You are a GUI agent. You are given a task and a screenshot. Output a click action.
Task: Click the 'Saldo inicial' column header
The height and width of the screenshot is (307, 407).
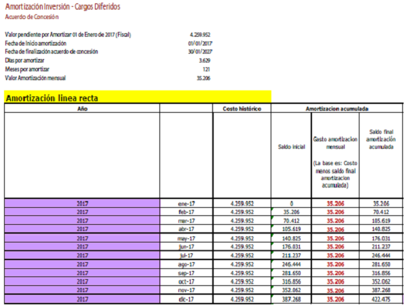(x=291, y=146)
